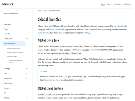The height and width of the screenshot is (101, 135).
Task: Follow the Supported file types link
Action: [x=52, y=80]
